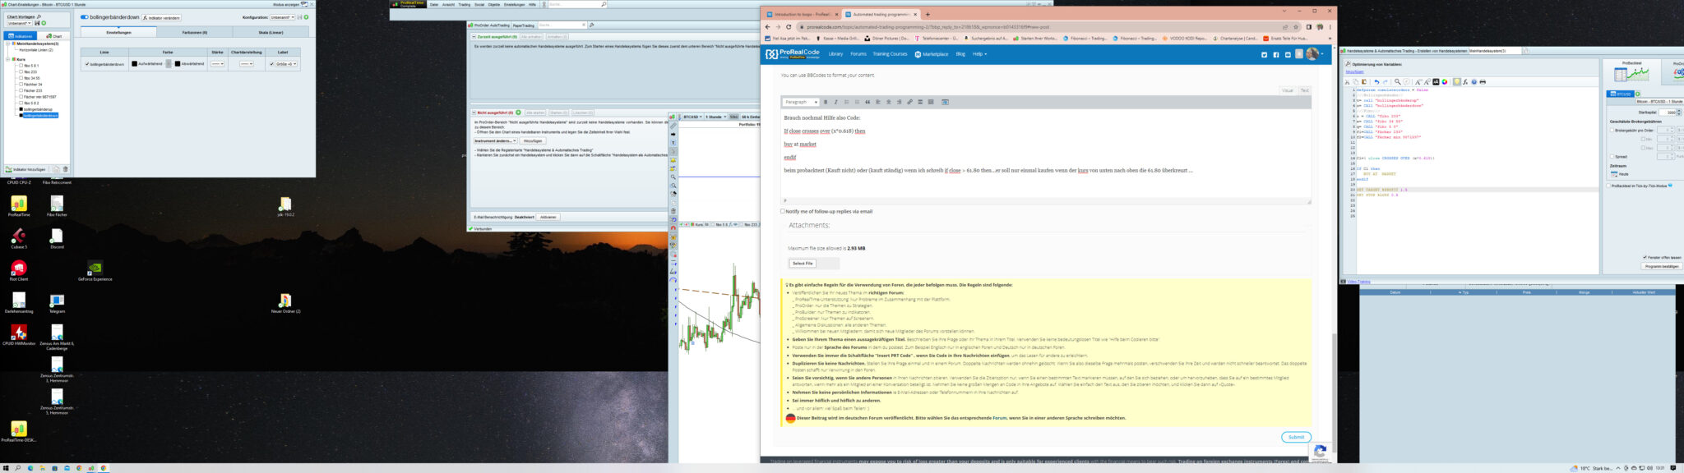Bookmark this page with the star icon
Viewport: 1684px width, 473px height.
[1296, 26]
